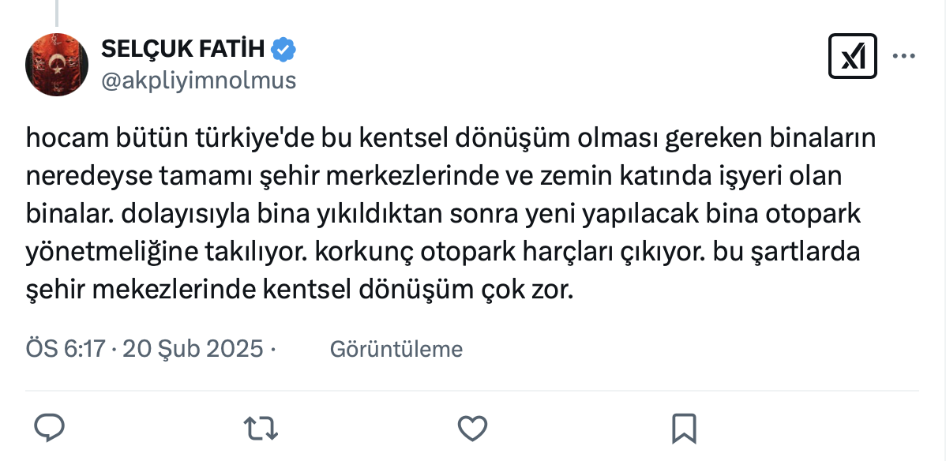Click the line starting "yönetmeliğine takılıyor"
The image size is (946, 461).
(x=441, y=253)
